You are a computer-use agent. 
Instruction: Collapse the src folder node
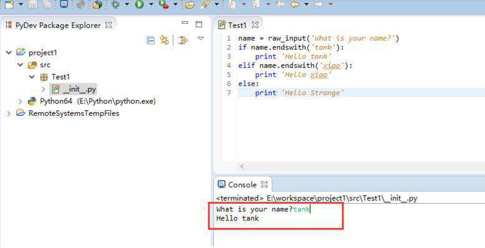21,65
